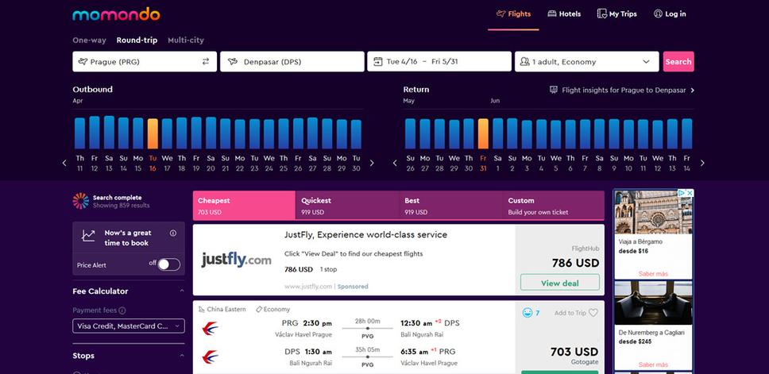This screenshot has width=769, height=374.
Task: Click the Hotels bed icon
Action: click(x=552, y=13)
